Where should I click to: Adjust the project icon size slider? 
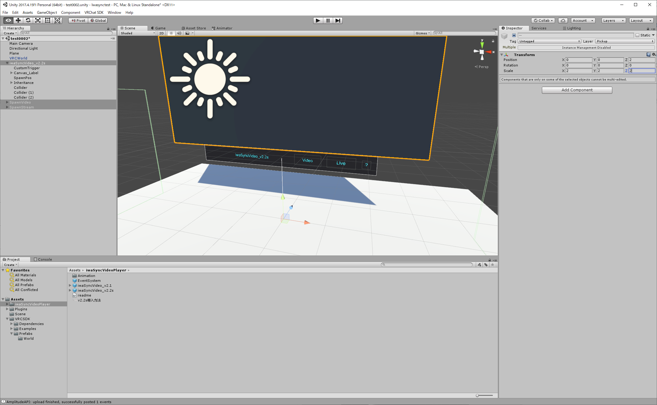click(x=478, y=396)
